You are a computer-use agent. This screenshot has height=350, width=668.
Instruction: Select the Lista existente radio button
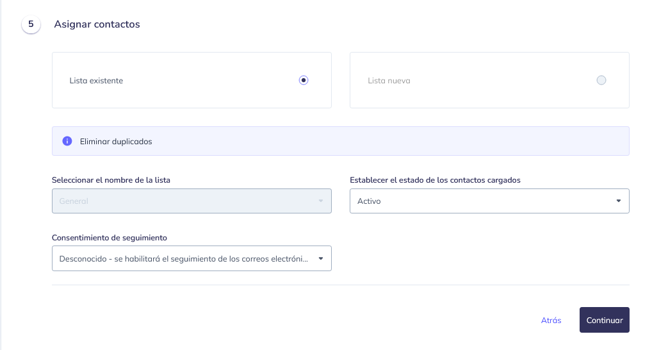tap(304, 80)
